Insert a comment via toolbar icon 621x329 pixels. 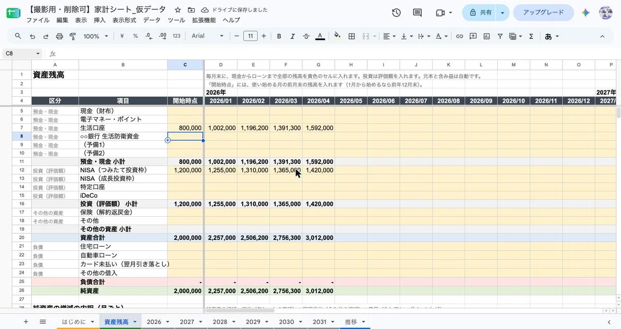(x=473, y=36)
